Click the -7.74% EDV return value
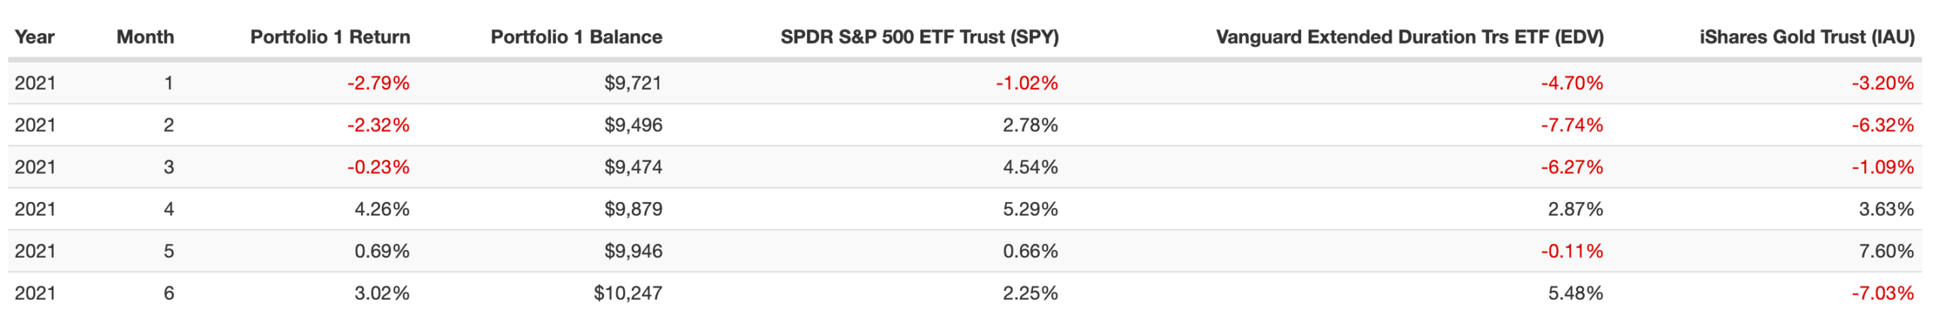This screenshot has height=324, width=1933. tap(1571, 125)
